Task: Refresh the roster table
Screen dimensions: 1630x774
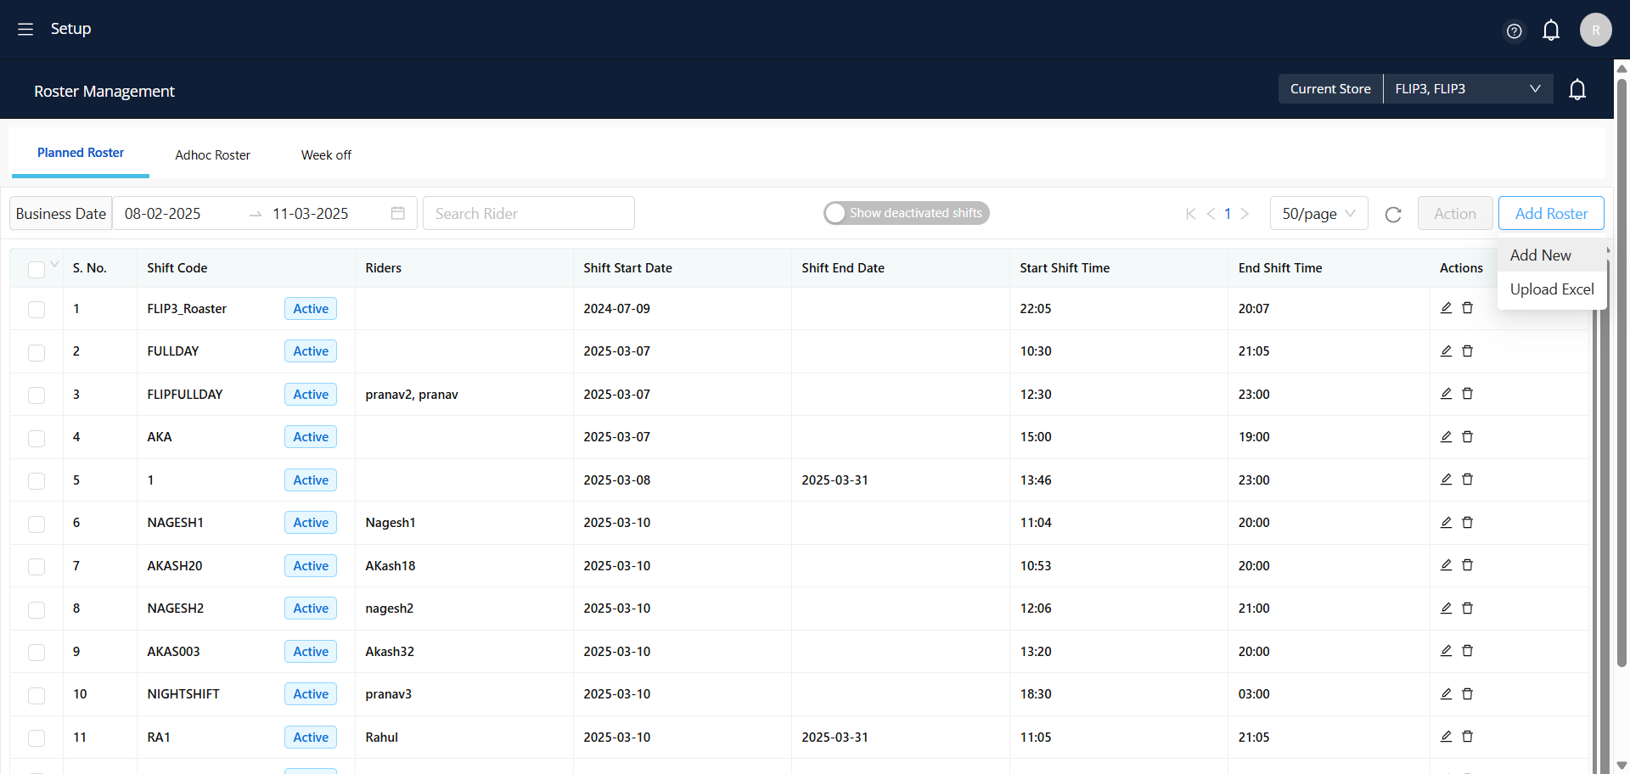Action: (1393, 214)
